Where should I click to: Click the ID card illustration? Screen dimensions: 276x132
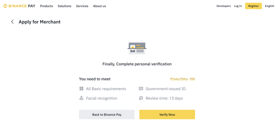coord(137,48)
